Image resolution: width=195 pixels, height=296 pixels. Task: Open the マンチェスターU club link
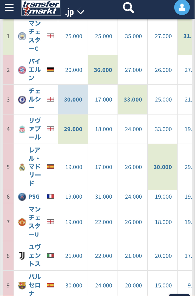tap(34, 222)
